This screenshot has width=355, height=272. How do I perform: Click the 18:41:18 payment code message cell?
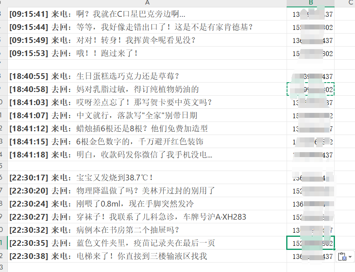click(x=147, y=155)
